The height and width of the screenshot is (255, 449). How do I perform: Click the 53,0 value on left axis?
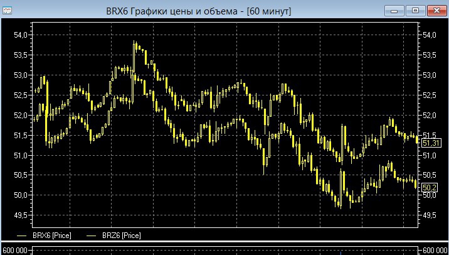tap(20, 75)
